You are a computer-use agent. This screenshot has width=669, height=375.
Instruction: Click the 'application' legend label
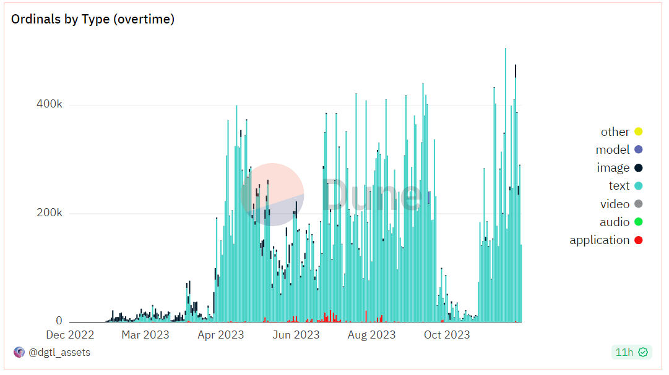(600, 240)
